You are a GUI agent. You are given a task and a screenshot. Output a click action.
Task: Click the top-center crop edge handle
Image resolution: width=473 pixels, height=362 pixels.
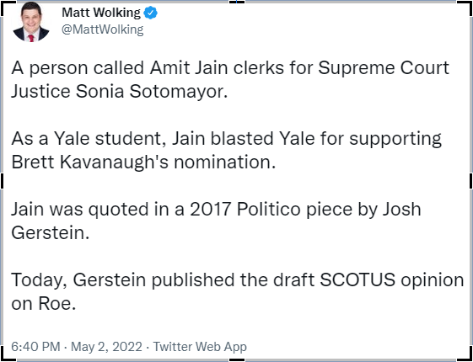[237, 2]
